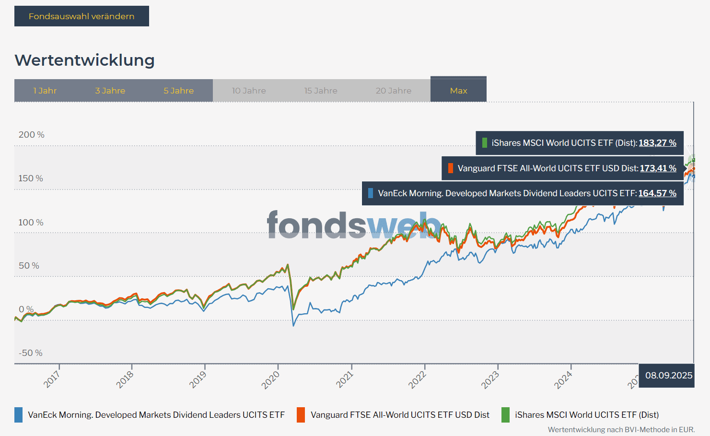Click the green square in iShares tooltip

(485, 143)
